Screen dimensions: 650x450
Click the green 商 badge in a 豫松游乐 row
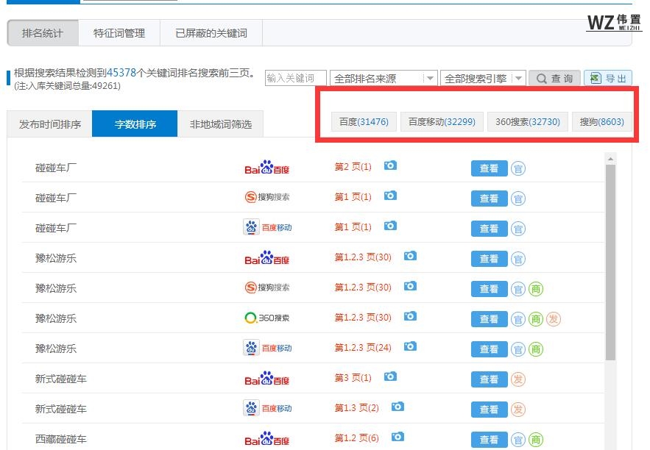[536, 288]
